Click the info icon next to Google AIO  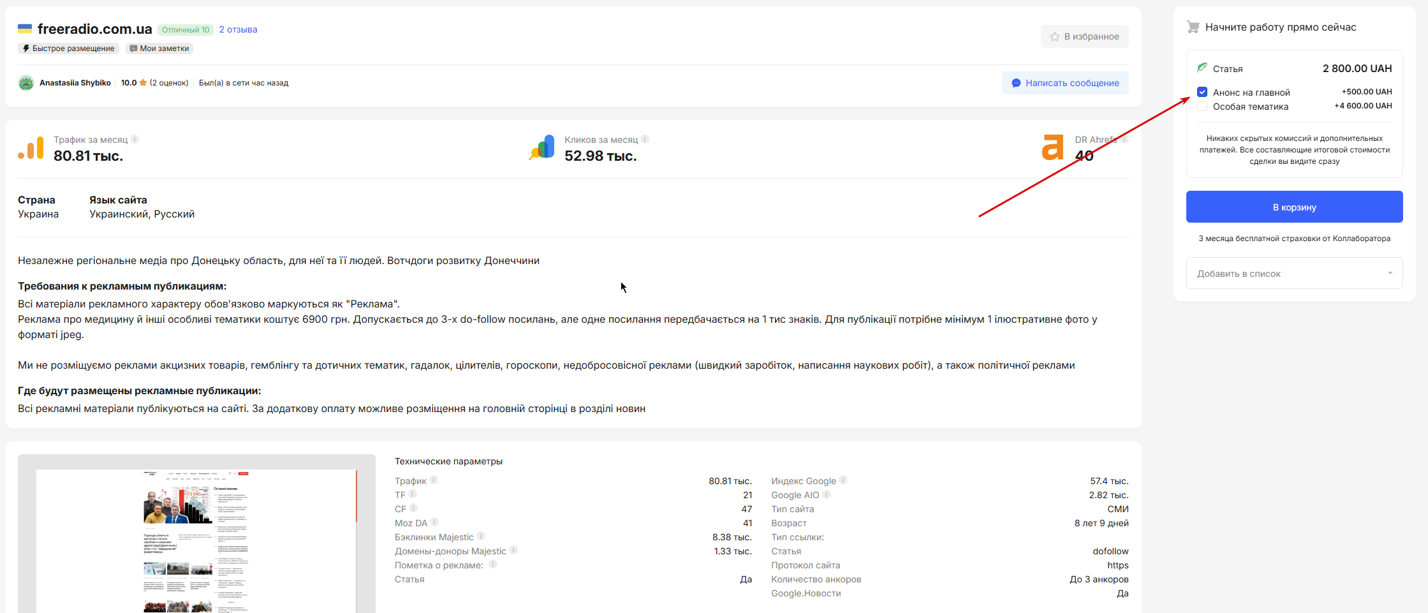[827, 494]
